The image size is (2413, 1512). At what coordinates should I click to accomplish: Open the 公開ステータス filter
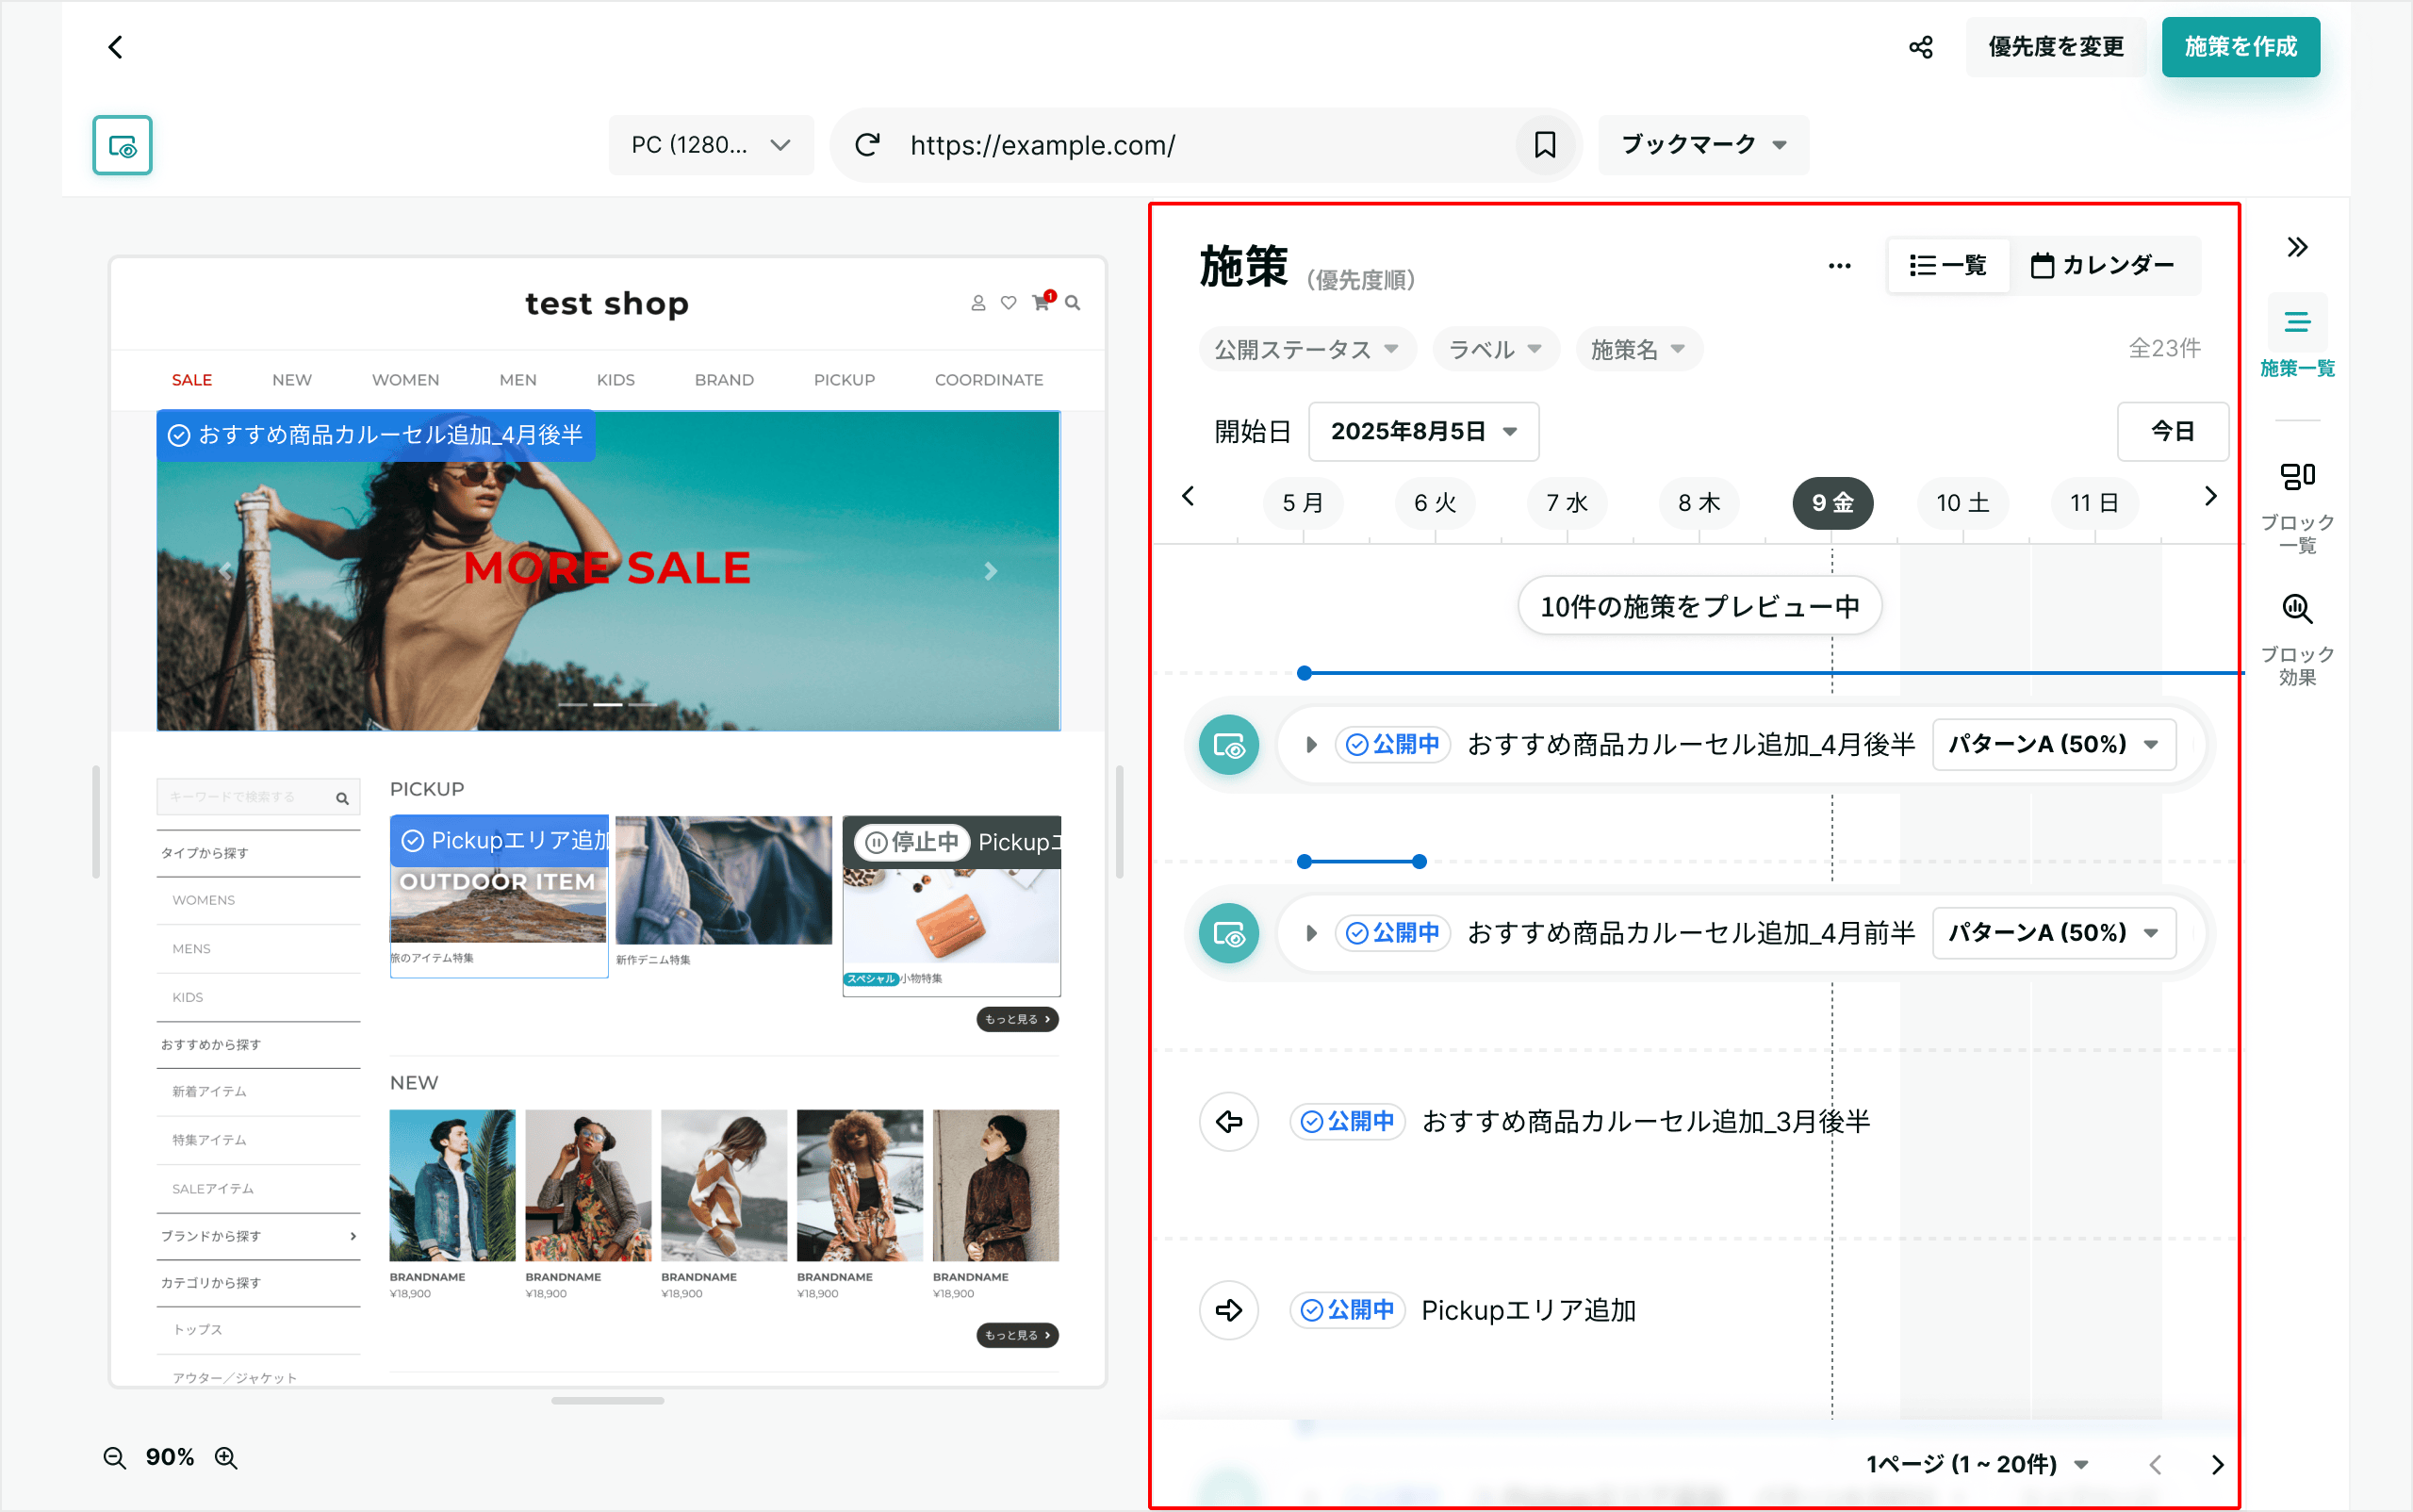tap(1306, 350)
